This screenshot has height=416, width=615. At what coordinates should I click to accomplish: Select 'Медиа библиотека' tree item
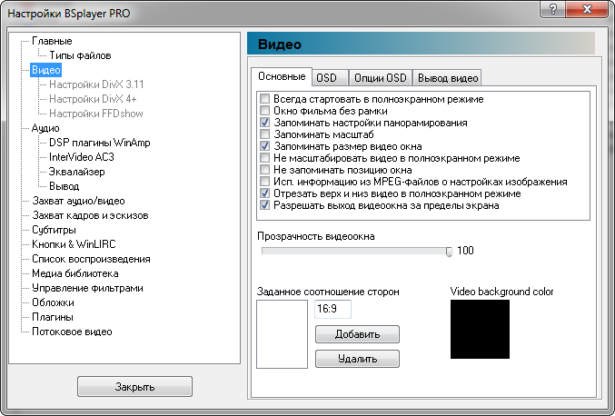click(74, 273)
